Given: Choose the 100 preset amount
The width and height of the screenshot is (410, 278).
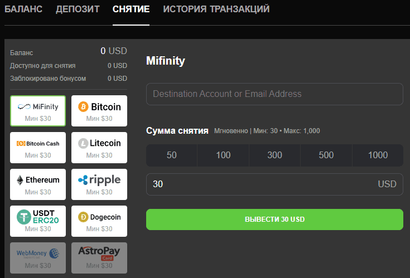Looking at the screenshot, I should click(x=223, y=155).
